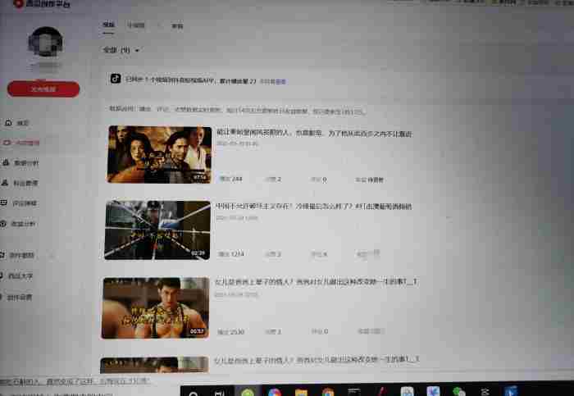Switch to the third tab on the right
The image size is (574, 396).
[177, 26]
